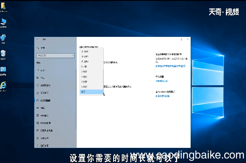Select 从不 (Never) highlighted dropdown option
246x163 pixels.
click(91, 92)
